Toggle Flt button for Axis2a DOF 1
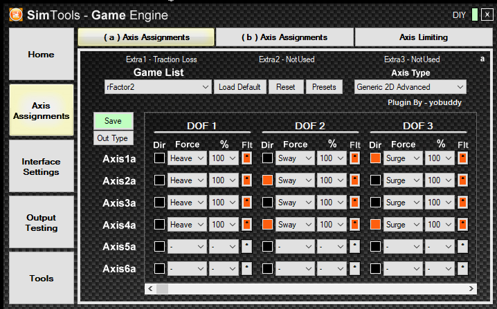 [246, 180]
